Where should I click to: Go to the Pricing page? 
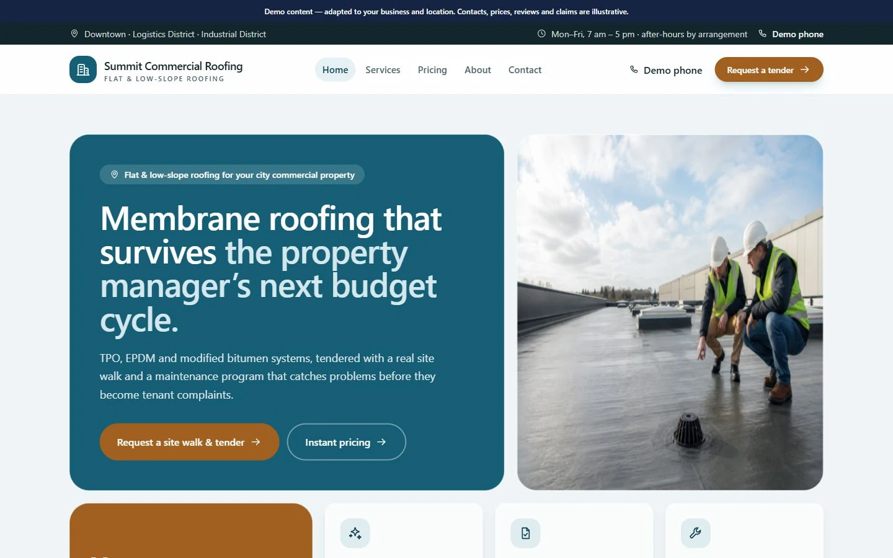(x=432, y=69)
